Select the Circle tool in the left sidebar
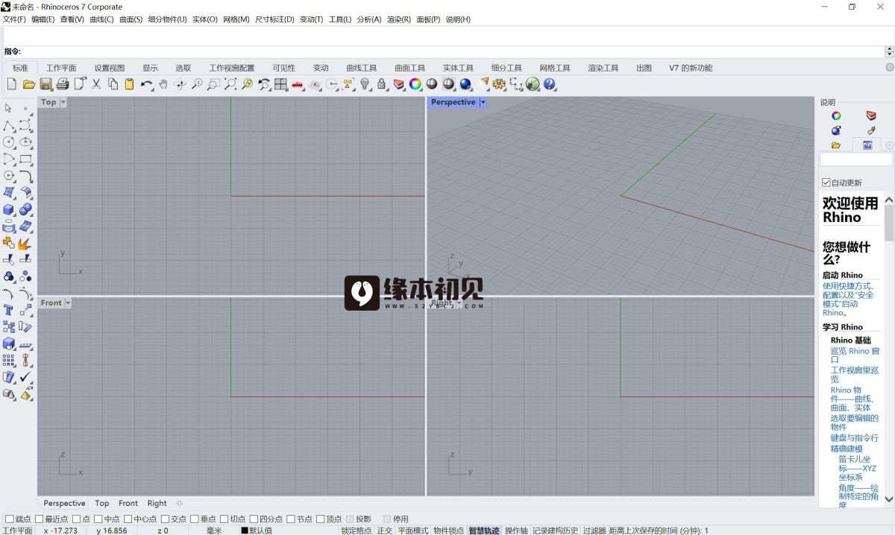Screen dimensions: 895x535 pos(9,142)
